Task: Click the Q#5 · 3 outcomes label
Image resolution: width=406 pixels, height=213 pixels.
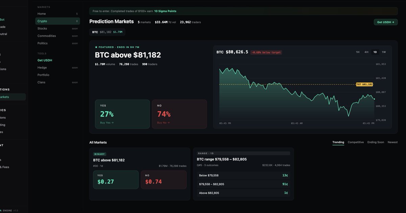Action: [x=208, y=165]
